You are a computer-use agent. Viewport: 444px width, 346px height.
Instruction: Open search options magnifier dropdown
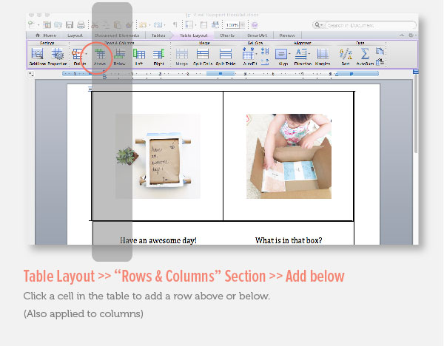pyautogui.click(x=318, y=25)
